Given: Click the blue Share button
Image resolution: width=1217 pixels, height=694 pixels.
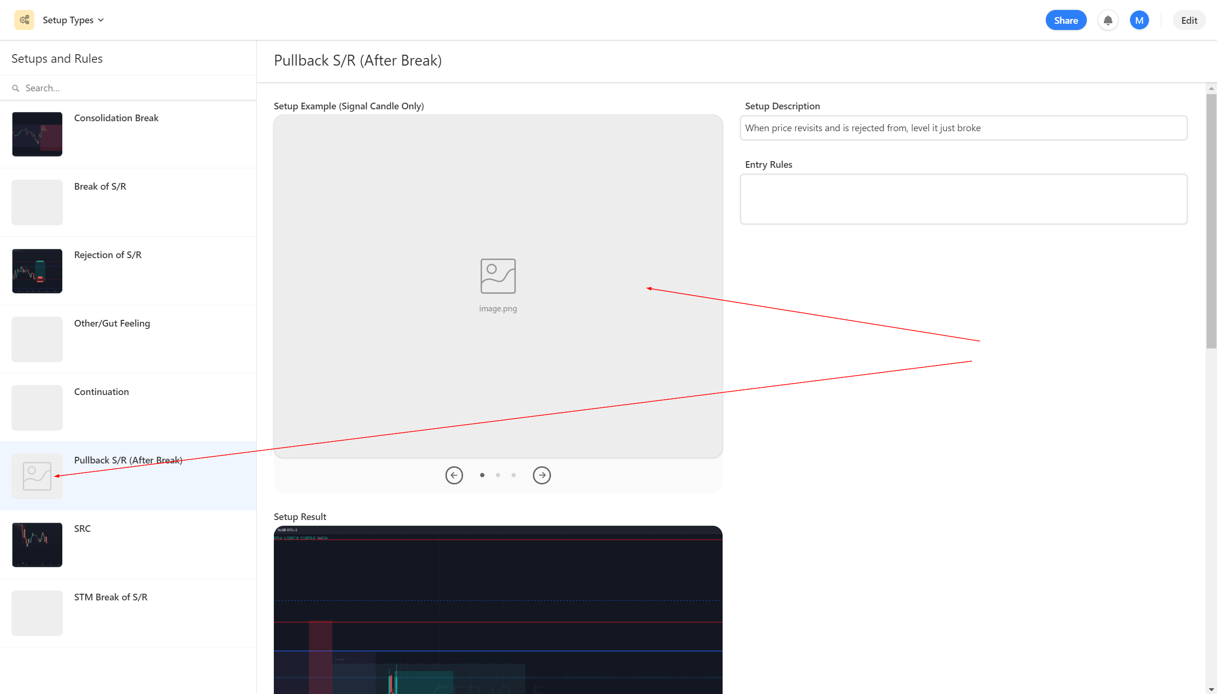Looking at the screenshot, I should point(1066,20).
